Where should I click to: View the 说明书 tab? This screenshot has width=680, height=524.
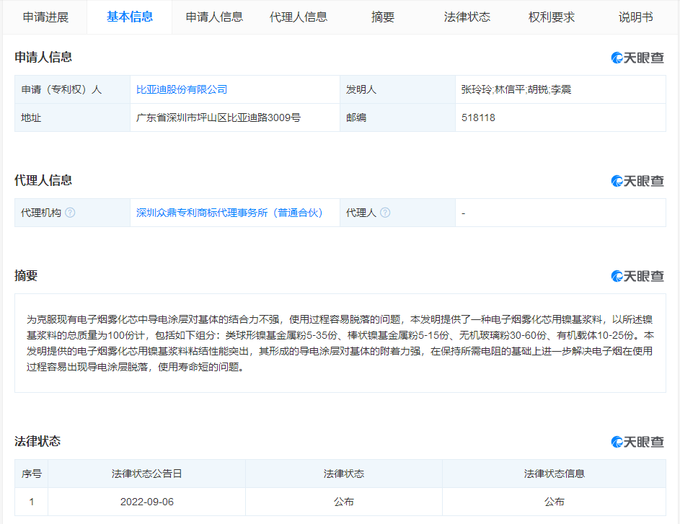click(x=635, y=17)
